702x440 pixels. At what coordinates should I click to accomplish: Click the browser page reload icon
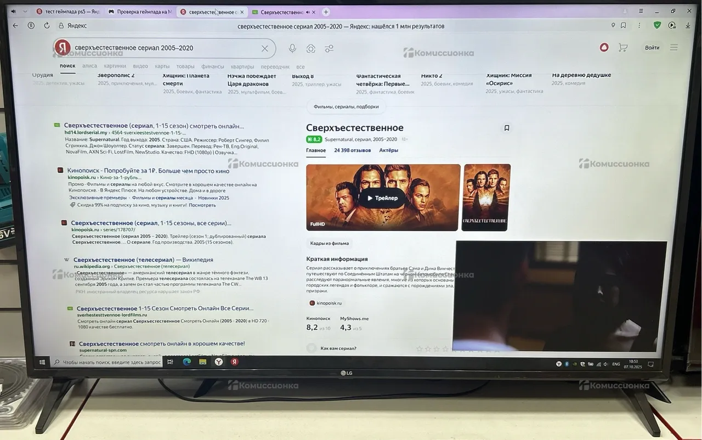coord(47,26)
